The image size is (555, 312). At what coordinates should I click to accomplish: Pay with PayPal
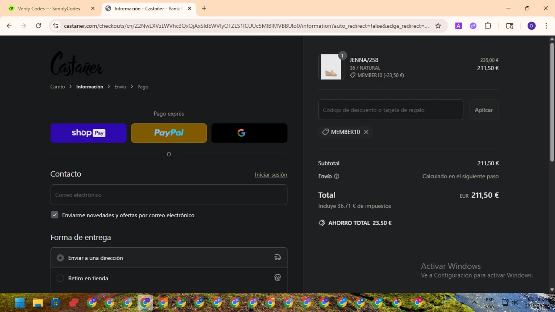point(169,133)
